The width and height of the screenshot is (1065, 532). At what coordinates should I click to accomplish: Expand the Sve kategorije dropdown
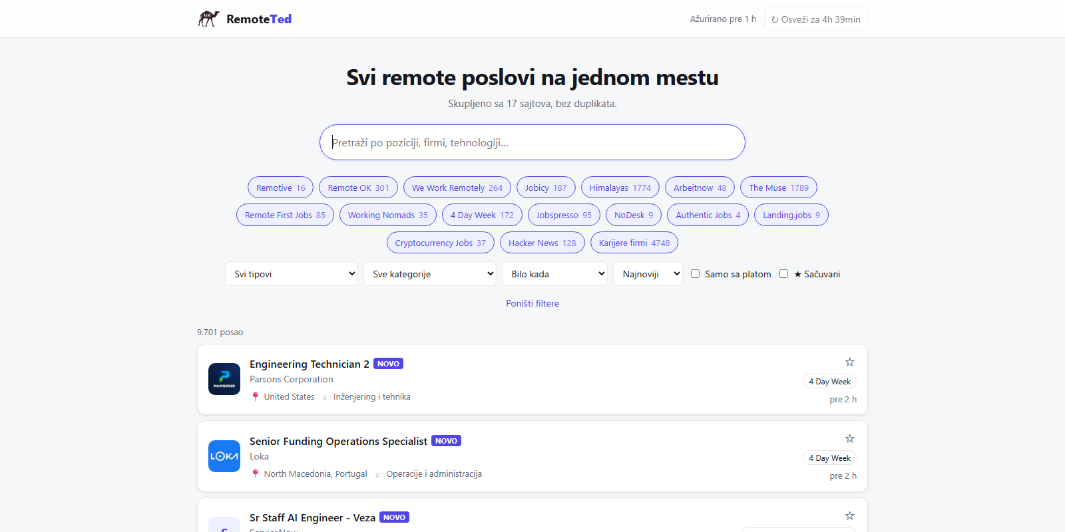coord(430,274)
